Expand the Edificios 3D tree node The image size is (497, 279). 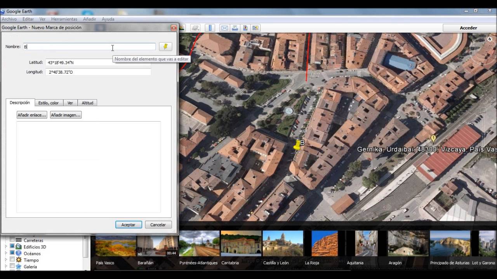[x=6, y=247]
